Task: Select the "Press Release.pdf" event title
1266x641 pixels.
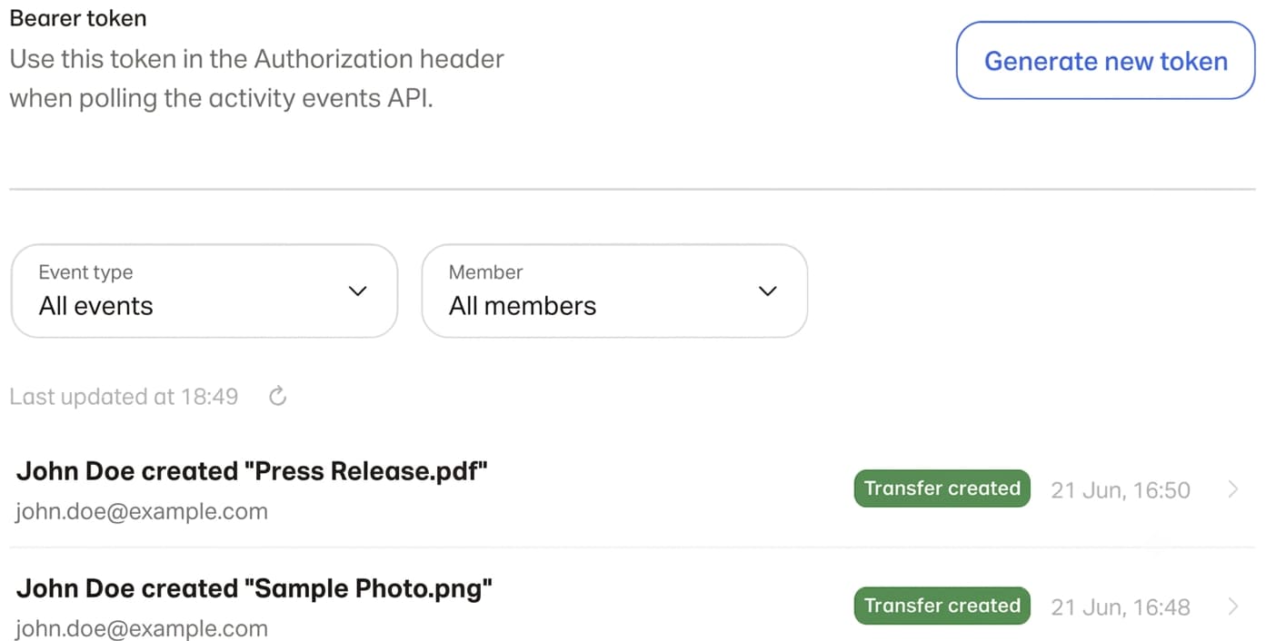Action: (253, 471)
